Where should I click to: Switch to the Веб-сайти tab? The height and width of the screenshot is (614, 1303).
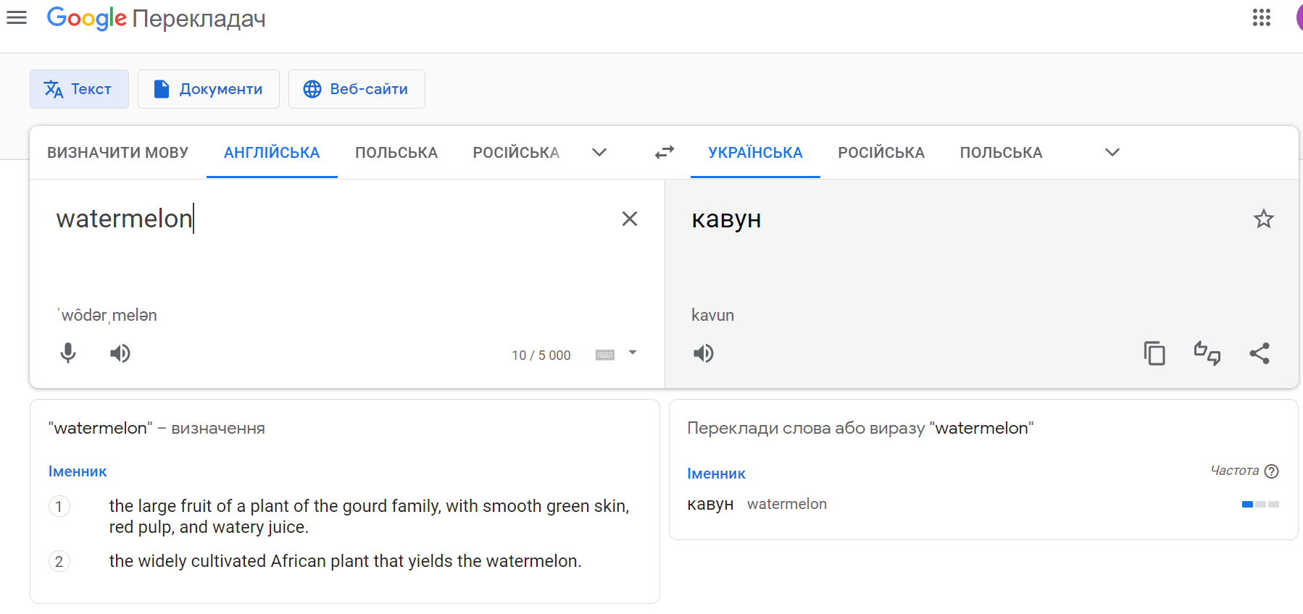tap(357, 89)
